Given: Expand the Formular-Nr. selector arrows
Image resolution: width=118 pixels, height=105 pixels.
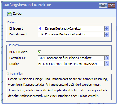Looking at the screenshot, I should coord(106,58).
